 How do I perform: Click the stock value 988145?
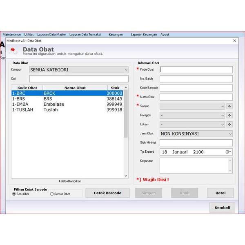click(x=115, y=99)
